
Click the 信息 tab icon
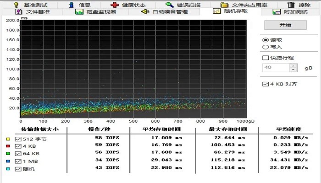click(x=72, y=5)
